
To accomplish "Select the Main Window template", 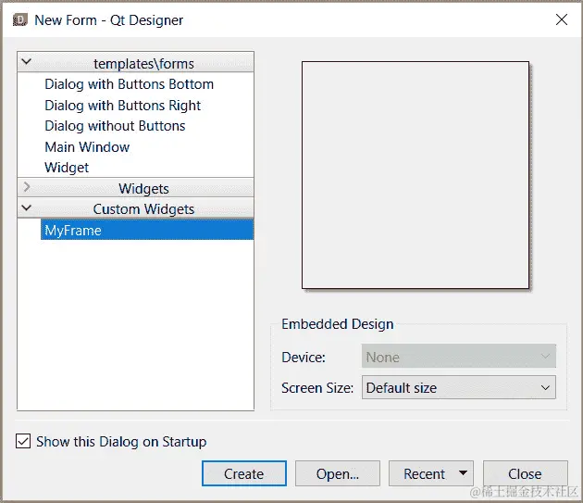I will point(87,147).
